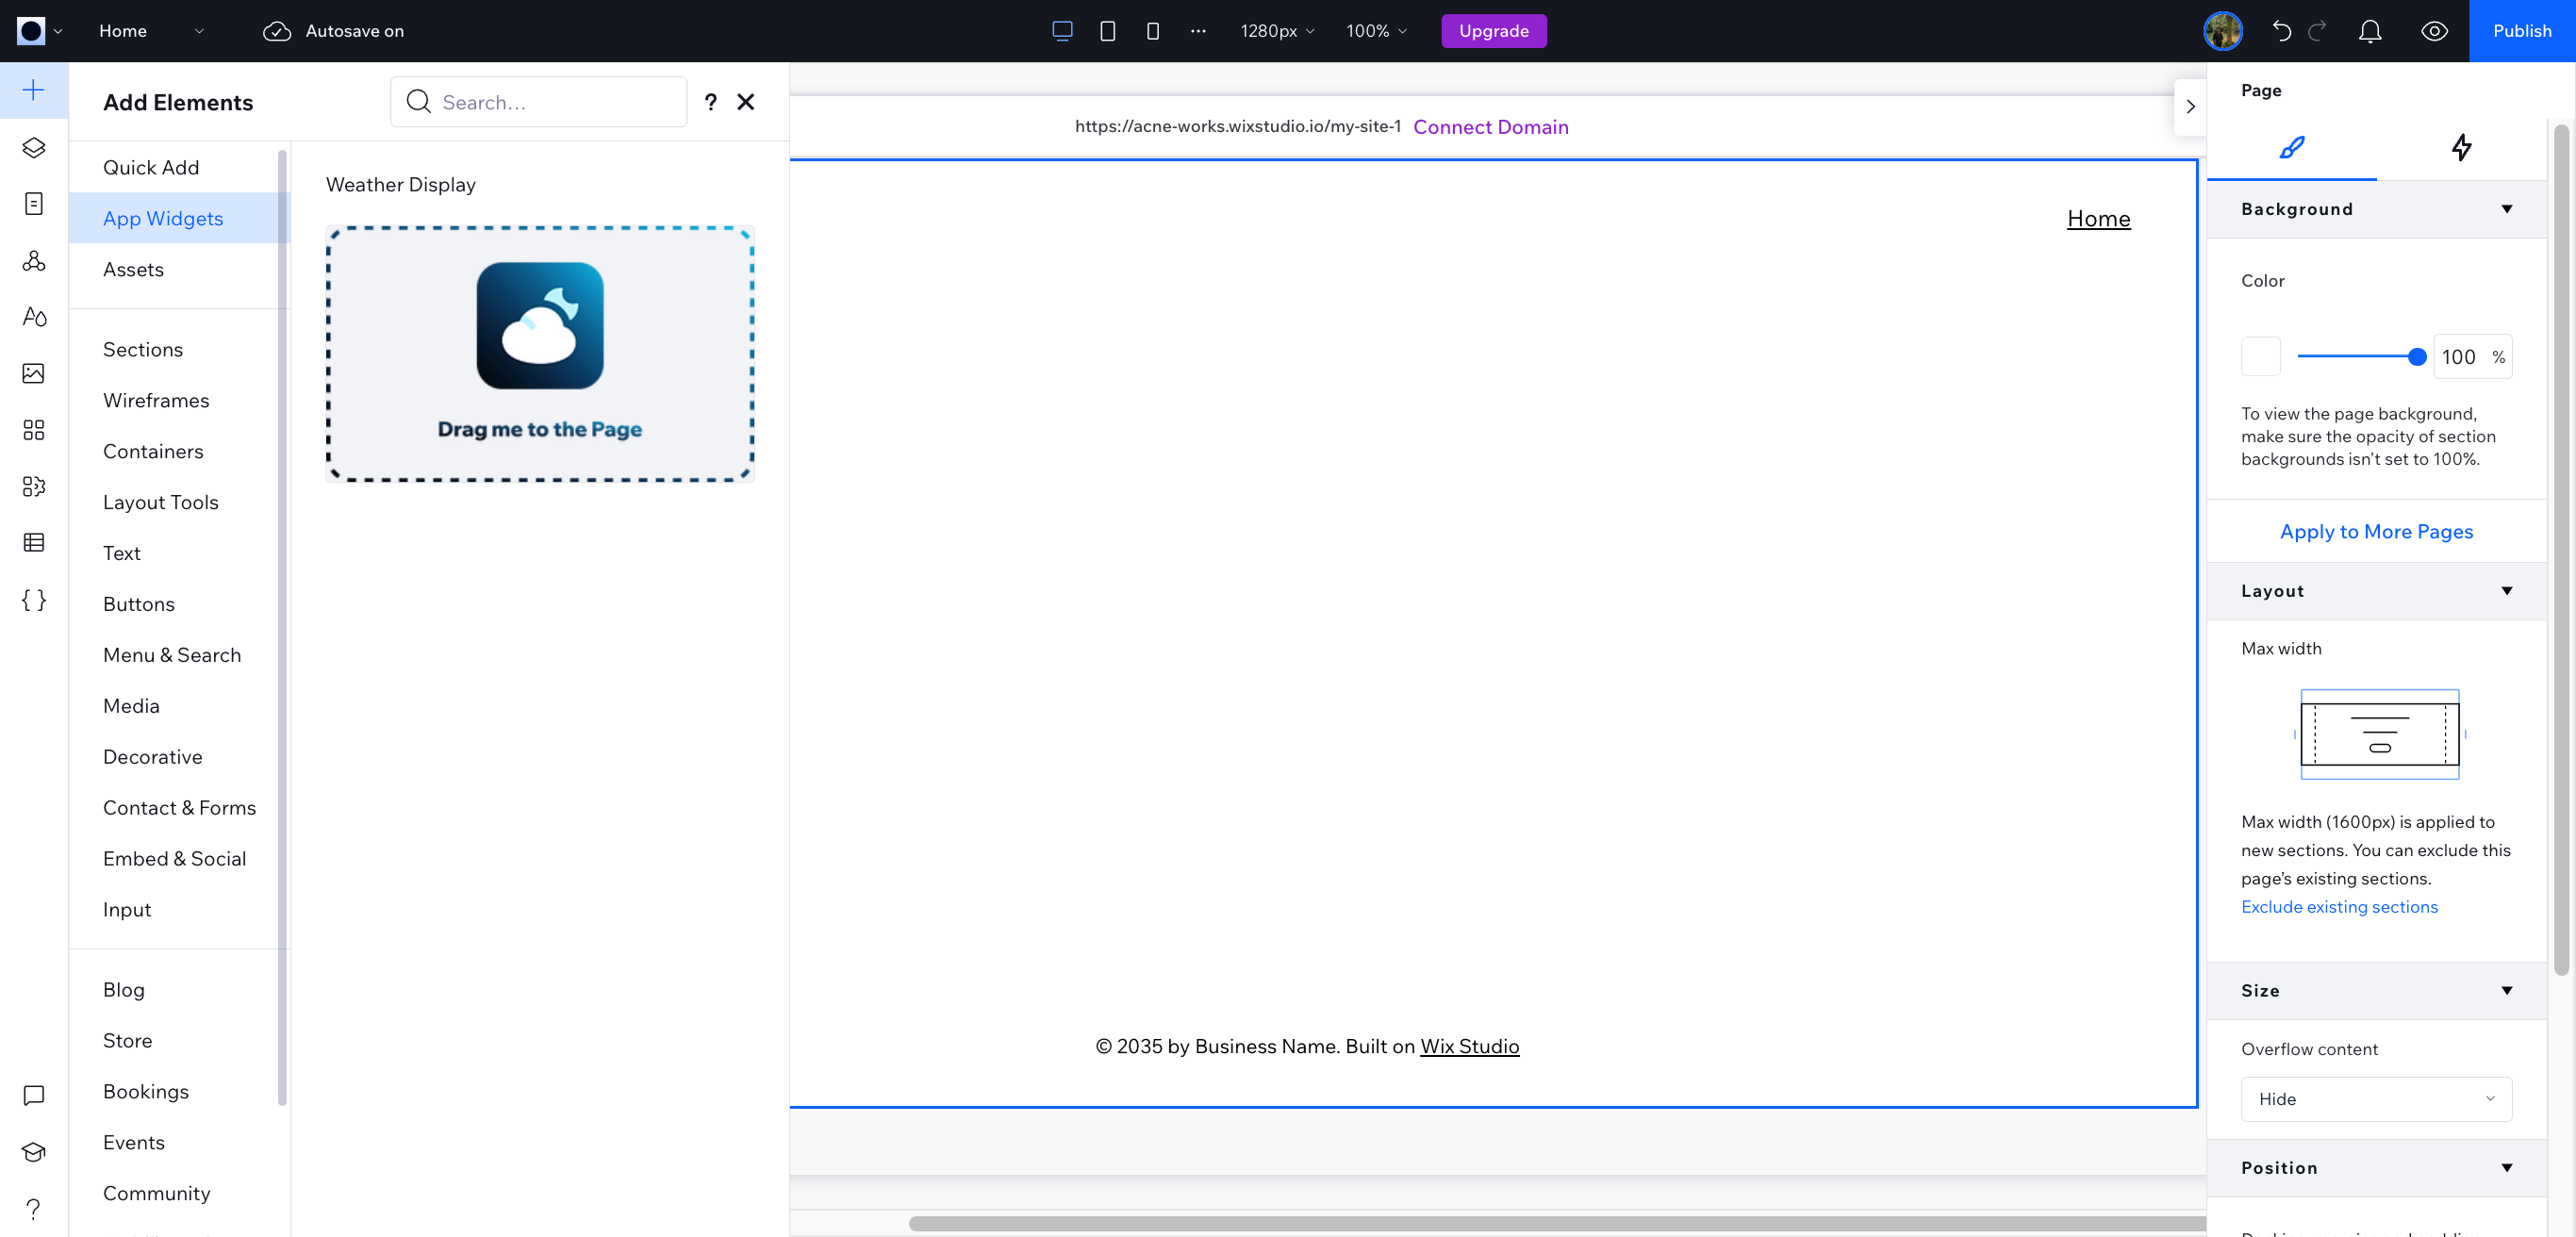
Task: Open the Comments speech bubble icon
Action: (33, 1095)
